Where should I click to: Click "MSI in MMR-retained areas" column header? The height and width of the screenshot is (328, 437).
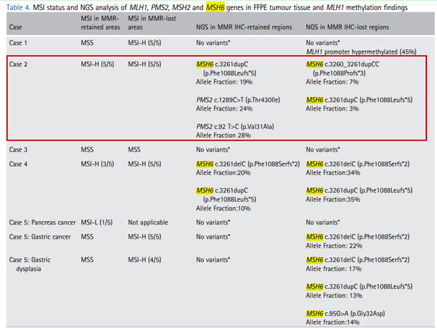tap(100, 23)
